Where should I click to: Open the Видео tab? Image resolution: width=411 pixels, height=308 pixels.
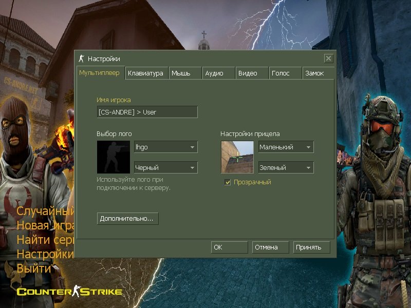(x=252, y=73)
